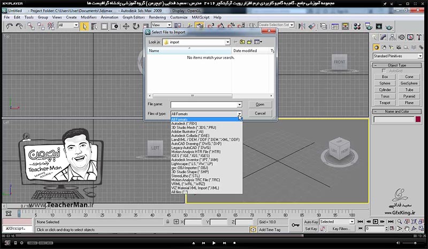Select AutoCAD Drawing (*.DWG,*.DXF) file type
428x249 pixels.
(x=207, y=143)
